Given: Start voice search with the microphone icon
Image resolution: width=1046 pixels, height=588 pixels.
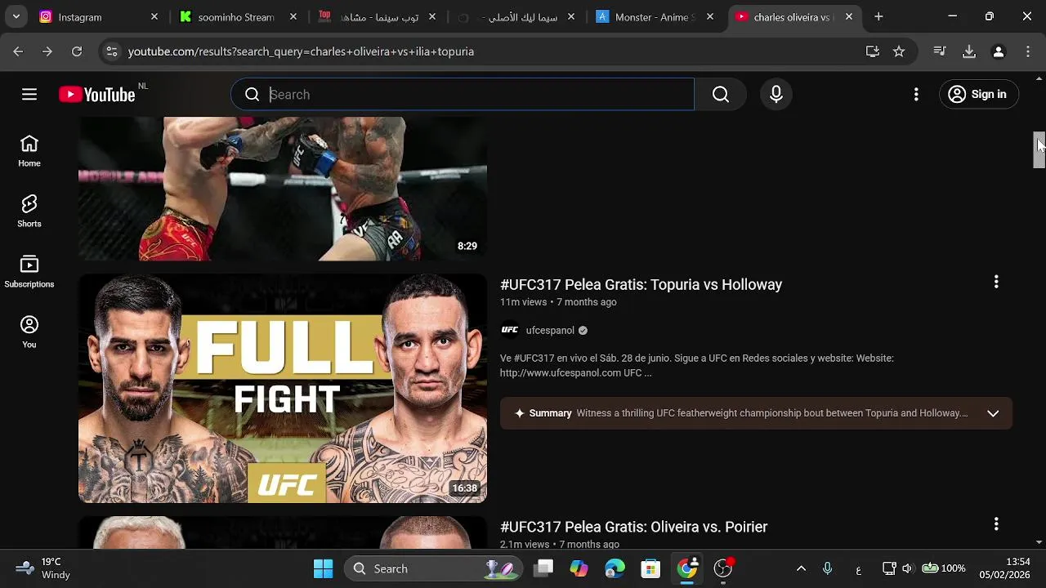Looking at the screenshot, I should tap(776, 95).
